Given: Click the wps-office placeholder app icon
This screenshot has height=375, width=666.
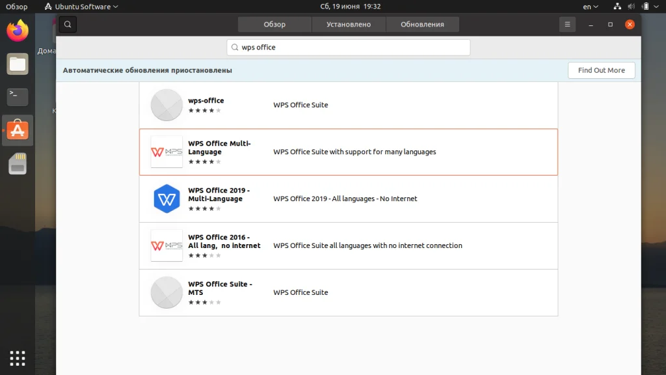Looking at the screenshot, I should 166,105.
